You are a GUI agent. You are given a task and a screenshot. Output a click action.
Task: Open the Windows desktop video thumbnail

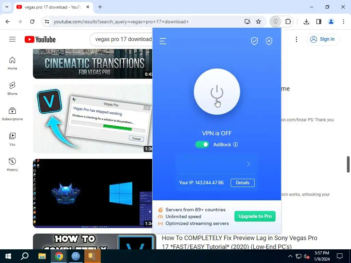pyautogui.click(x=93, y=193)
